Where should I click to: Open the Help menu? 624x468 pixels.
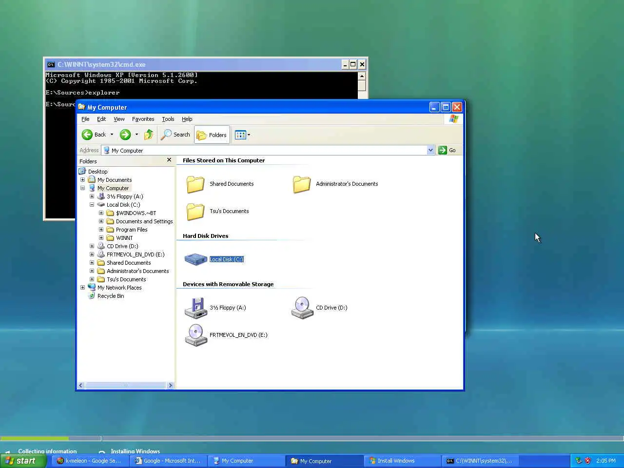point(187,119)
